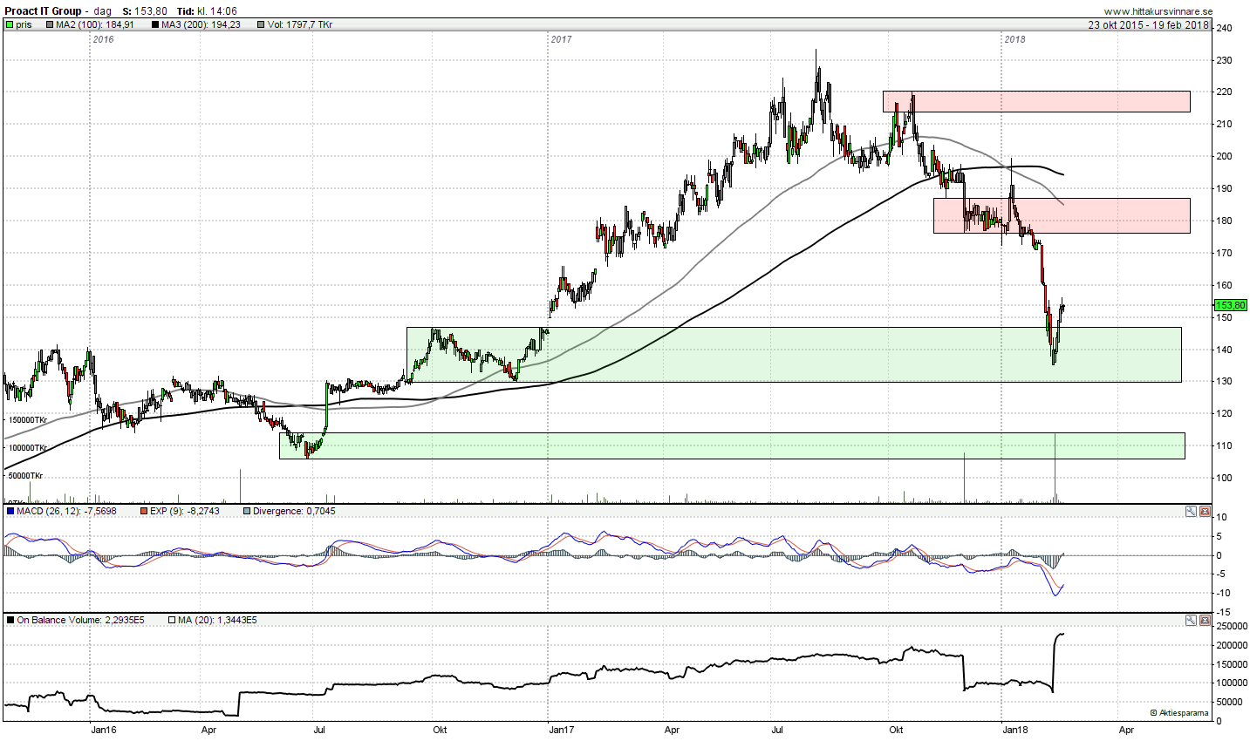Image resolution: width=1250 pixels, height=741 pixels.
Task: Click the gray MA2 (100) legend swatch
Action: 50,25
